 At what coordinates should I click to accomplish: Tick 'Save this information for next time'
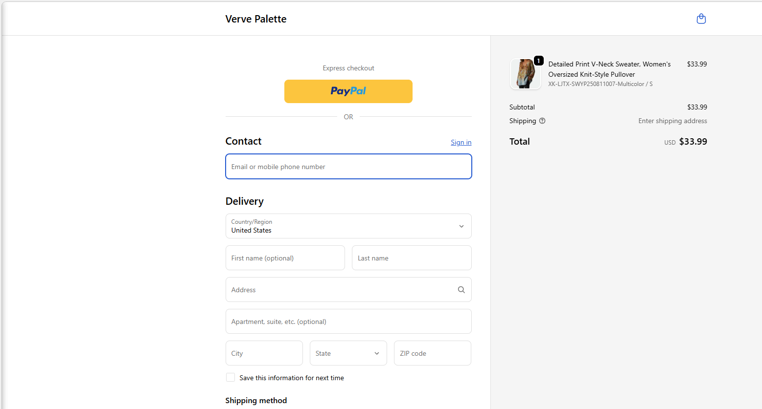[231, 377]
